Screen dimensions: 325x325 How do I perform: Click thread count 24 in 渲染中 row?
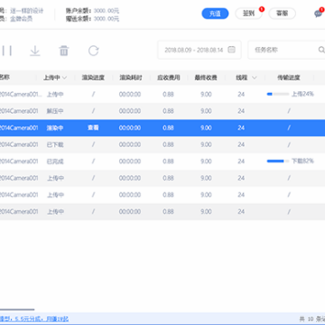pyautogui.click(x=241, y=128)
